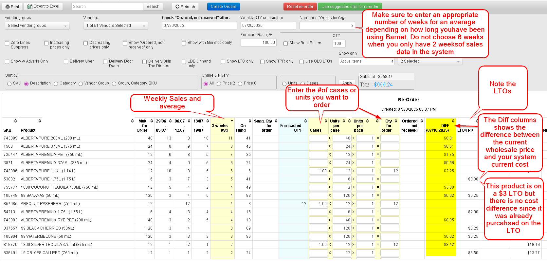
Task: Sort by Units per case column
Action: [344, 121]
